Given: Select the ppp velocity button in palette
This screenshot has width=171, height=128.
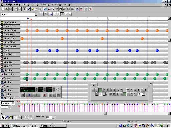Looking at the screenshot, I should [111, 94].
